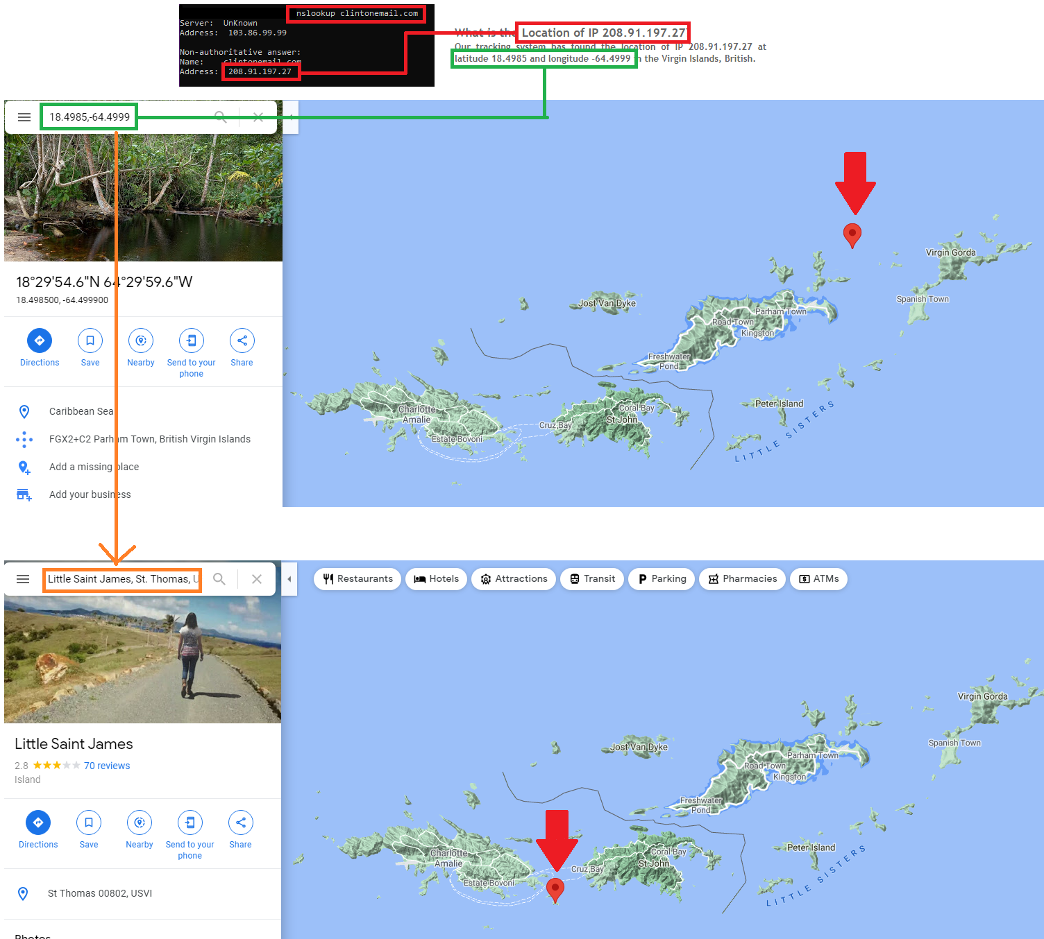Click the Caribbean Sea location pin icon
Image resolution: width=1044 pixels, height=939 pixels.
pyautogui.click(x=24, y=412)
